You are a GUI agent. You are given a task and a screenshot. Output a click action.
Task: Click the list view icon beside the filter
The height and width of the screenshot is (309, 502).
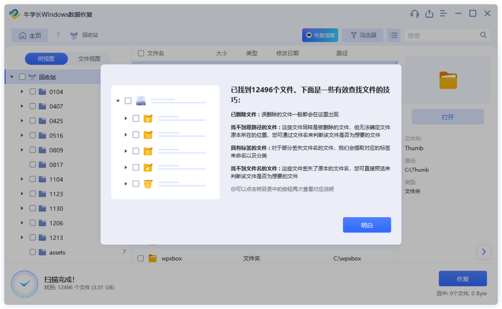pyautogui.click(x=393, y=35)
